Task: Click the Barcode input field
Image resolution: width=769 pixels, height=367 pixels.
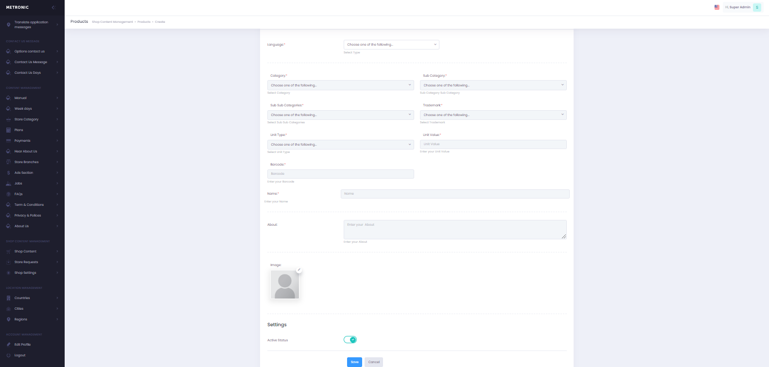Action: [340, 174]
